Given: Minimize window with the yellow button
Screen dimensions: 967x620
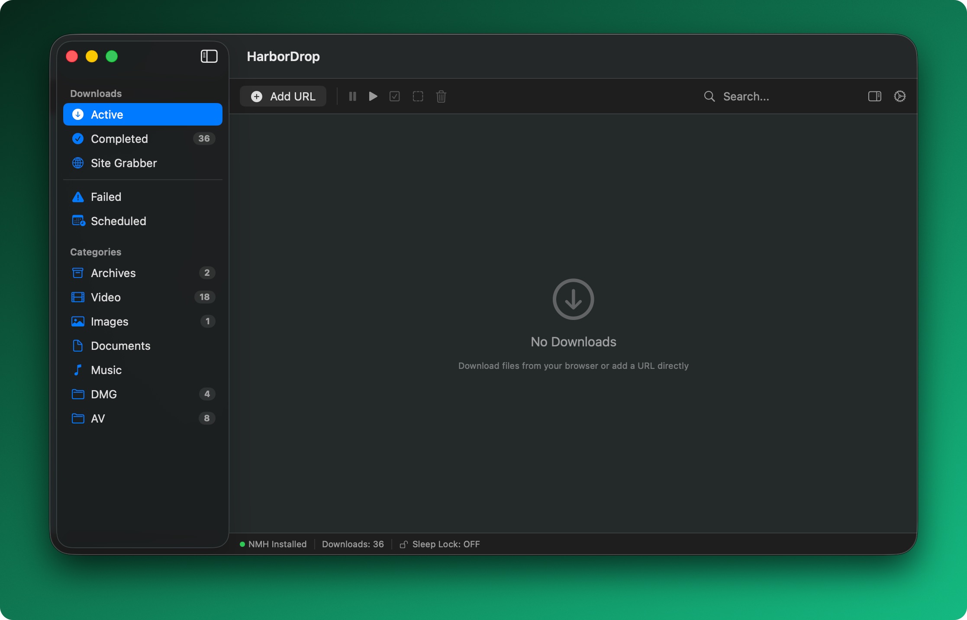Looking at the screenshot, I should click(x=92, y=56).
